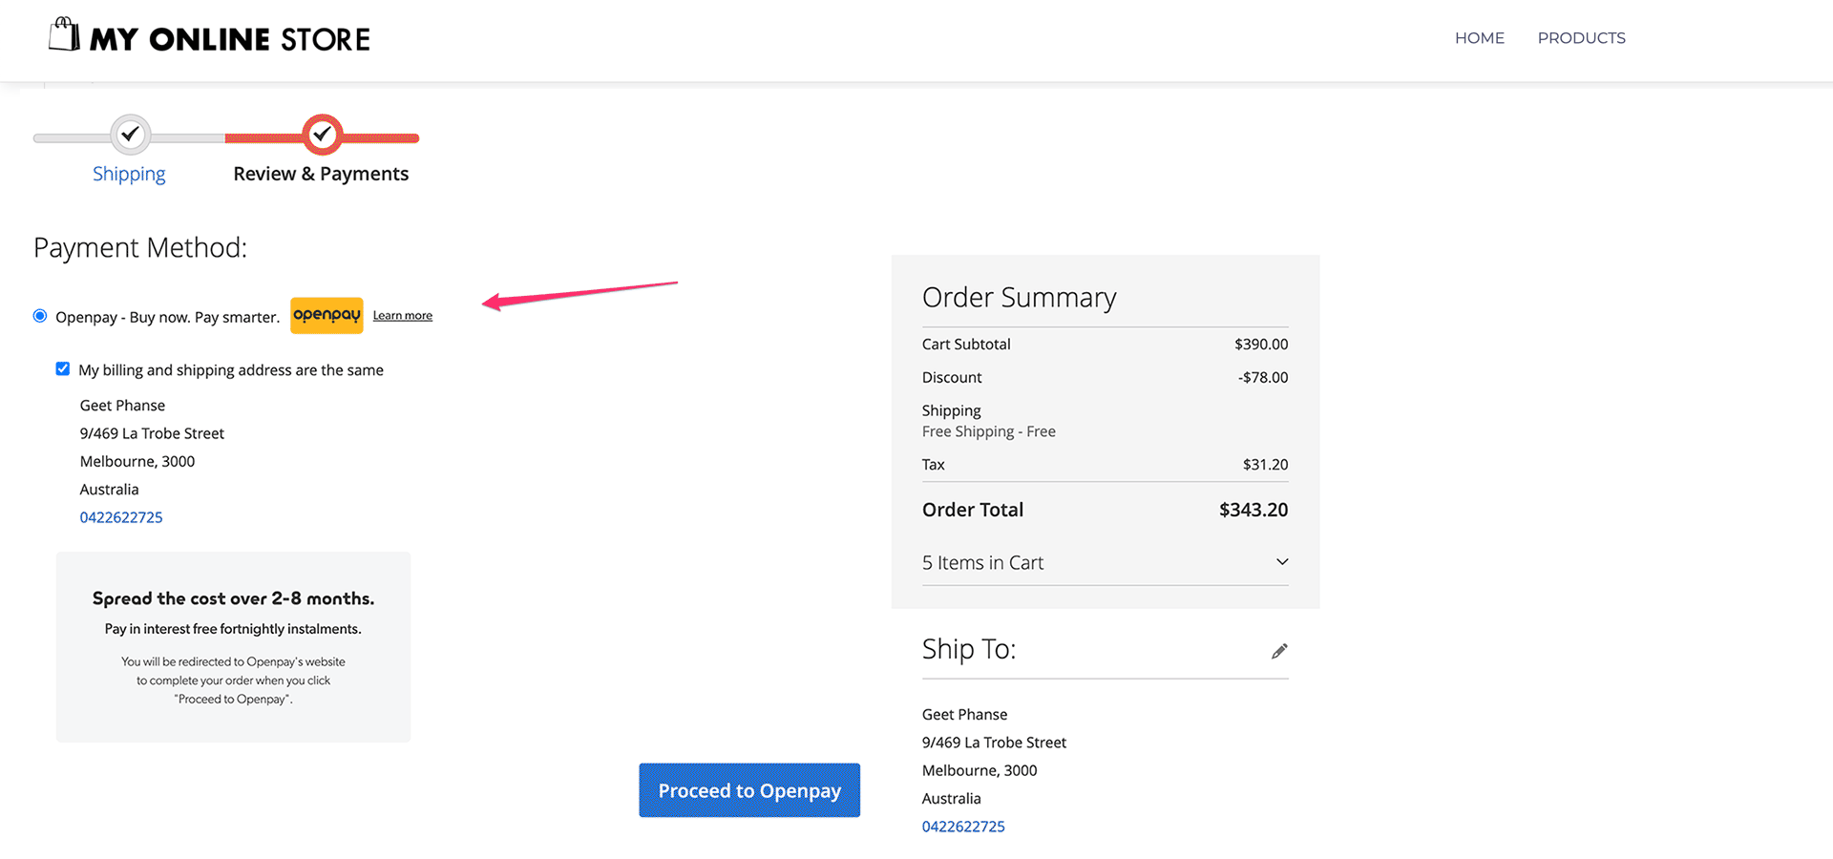
Task: Open the Learn more link
Action: (x=402, y=315)
